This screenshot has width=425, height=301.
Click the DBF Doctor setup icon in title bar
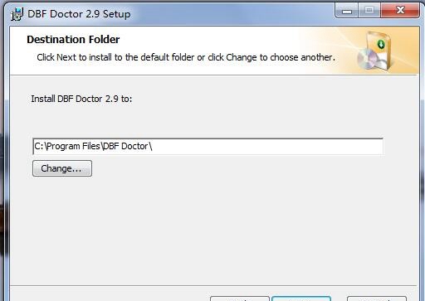[17, 14]
